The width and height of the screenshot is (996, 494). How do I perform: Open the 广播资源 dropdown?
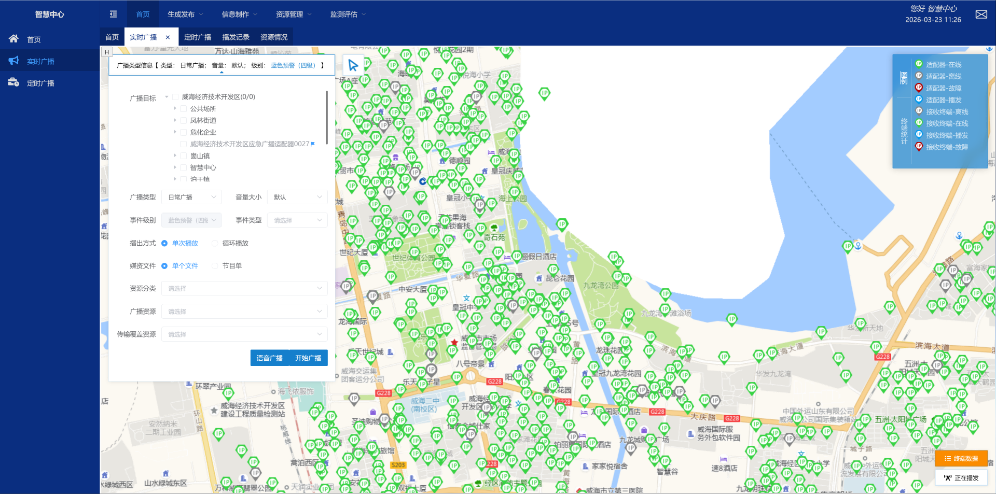point(244,312)
